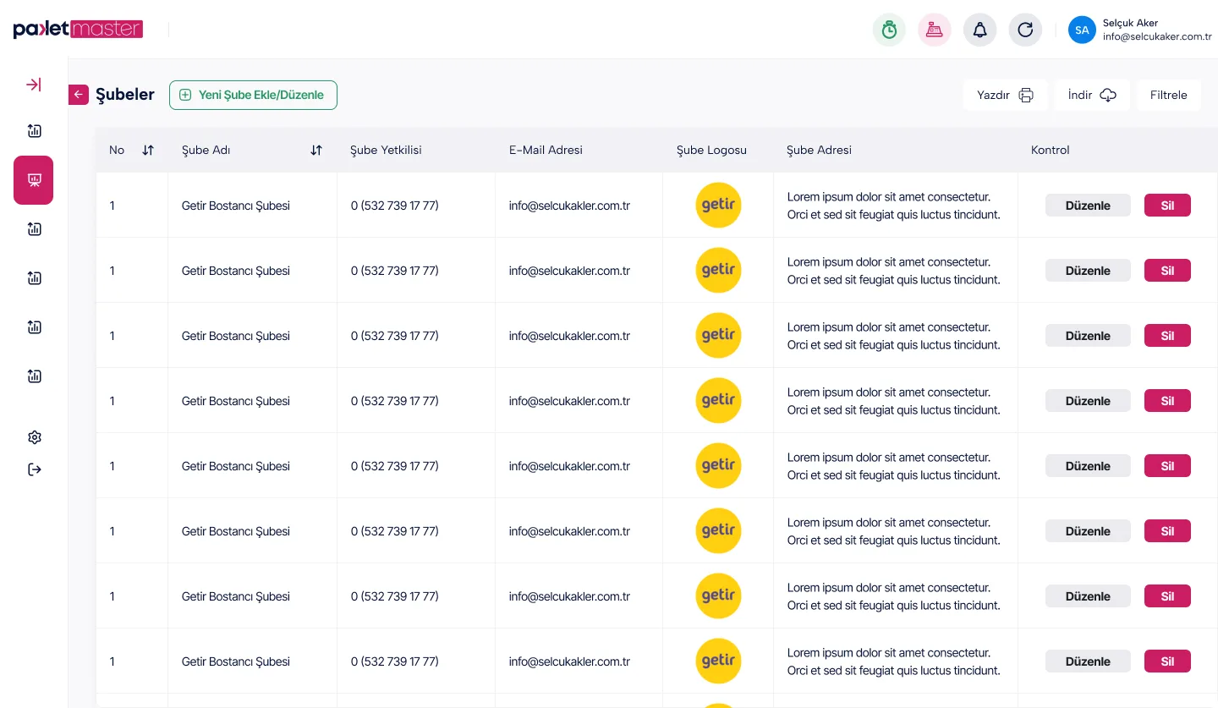The width and height of the screenshot is (1218, 708).
Task: Click the Kontrol column header
Action: tap(1051, 151)
